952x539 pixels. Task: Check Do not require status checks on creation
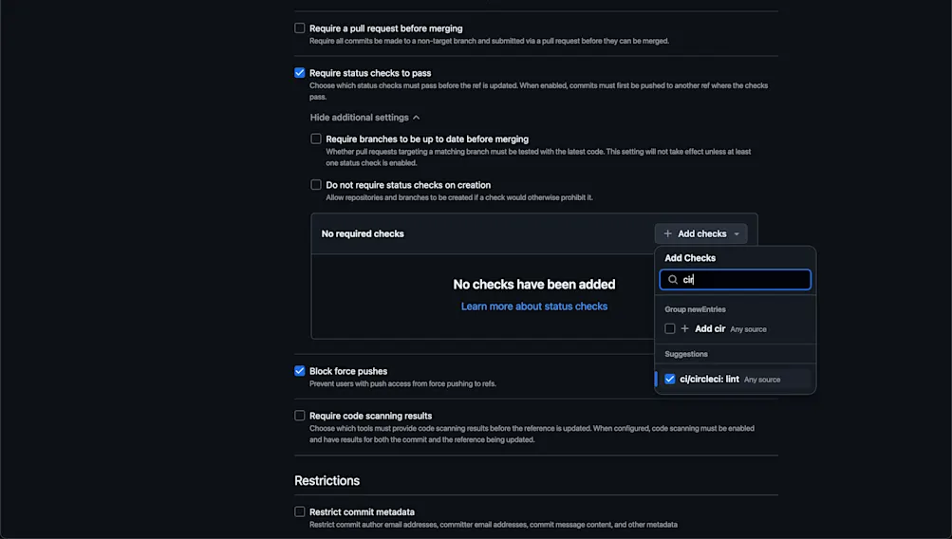coord(316,184)
